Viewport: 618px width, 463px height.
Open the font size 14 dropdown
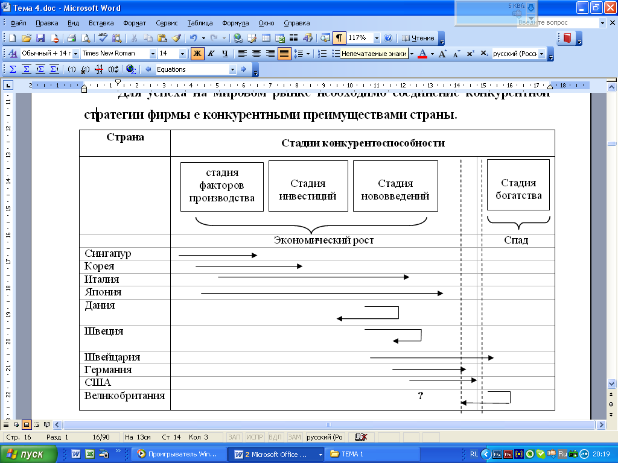tap(182, 54)
